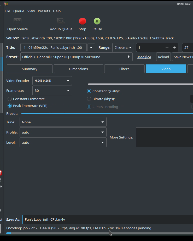
Task: Click the Open Source clapperboard icon
Action: (17, 21)
